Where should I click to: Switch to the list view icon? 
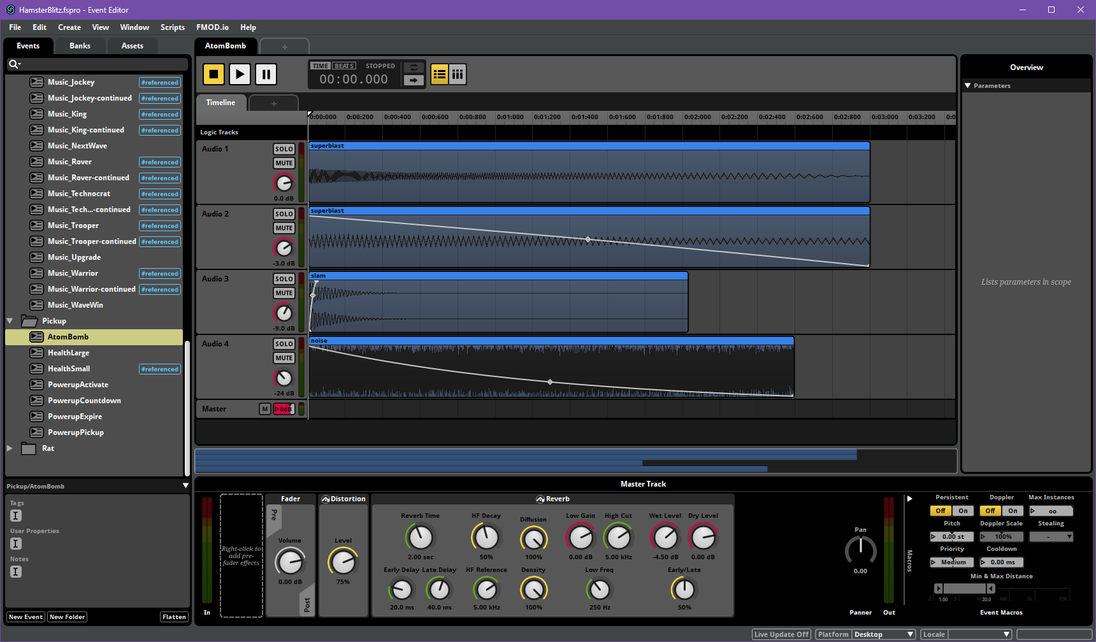(x=440, y=75)
